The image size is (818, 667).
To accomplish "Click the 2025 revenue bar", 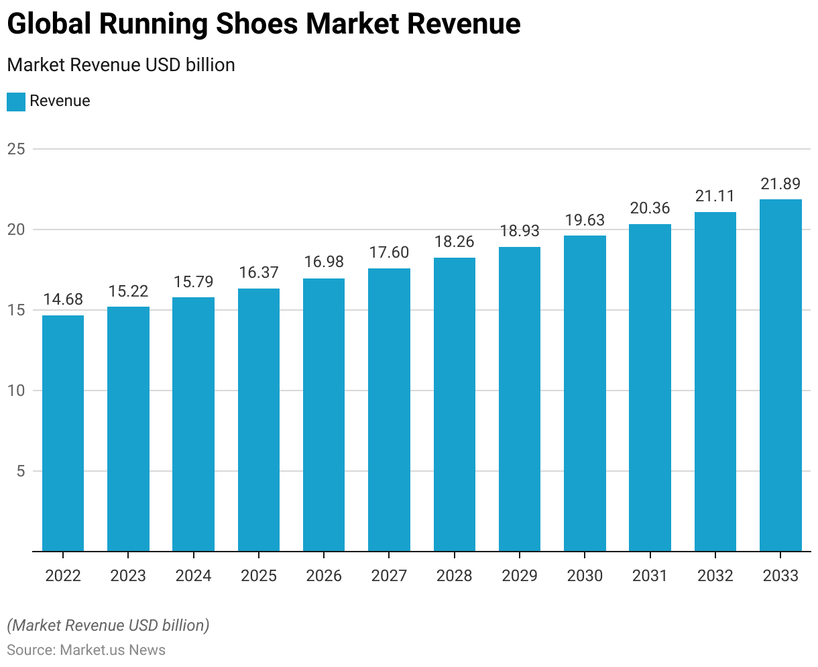I will click(259, 420).
